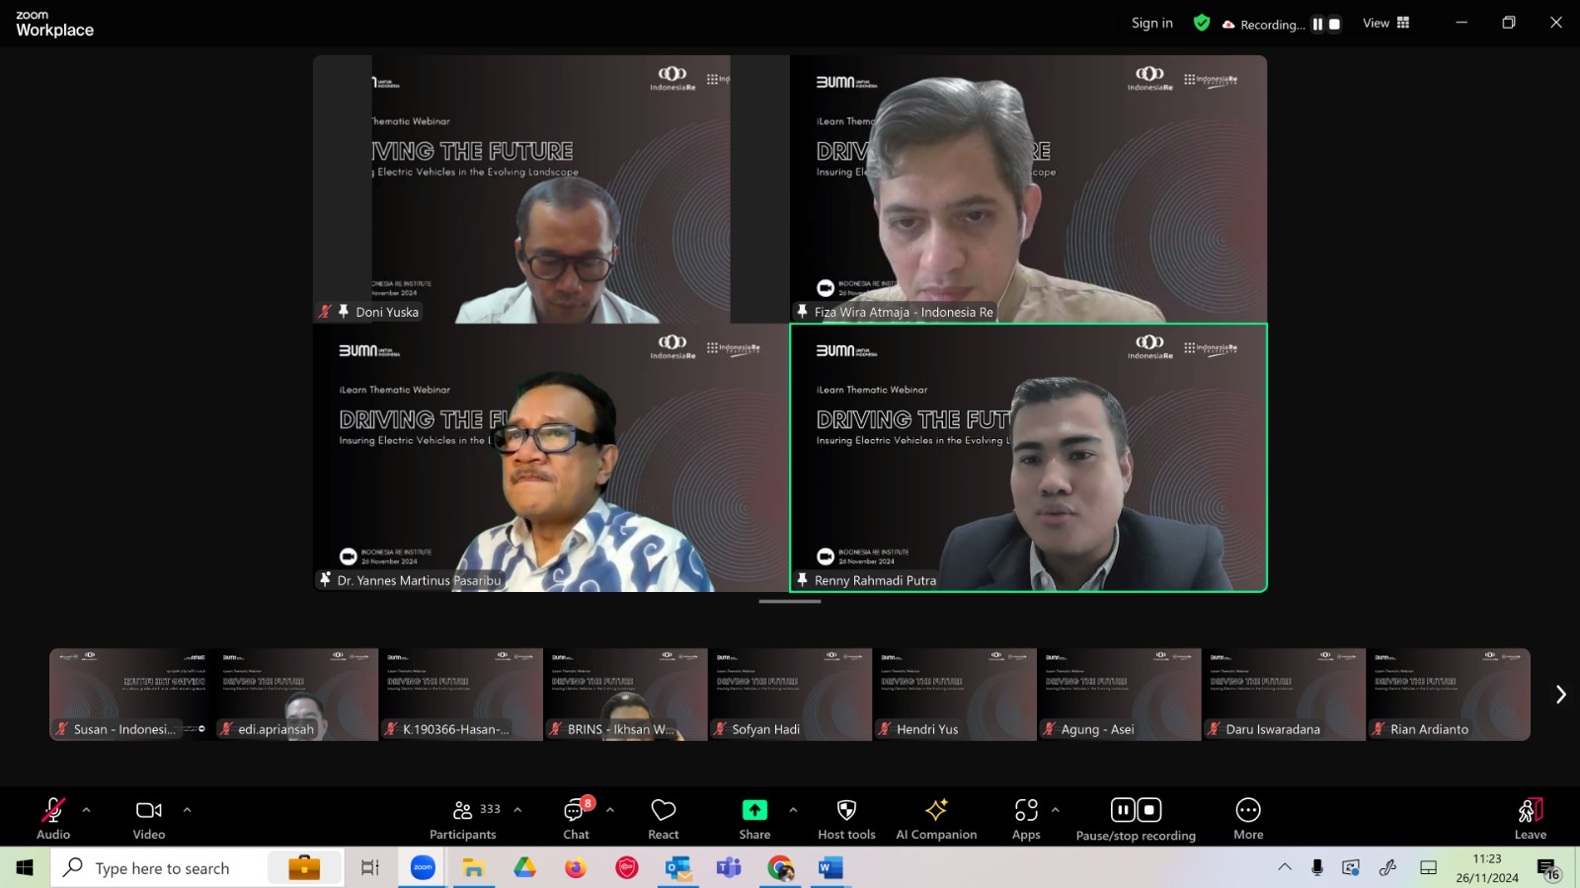Viewport: 1580px width, 888px height.
Task: Open React emoji menu
Action: [x=664, y=818]
